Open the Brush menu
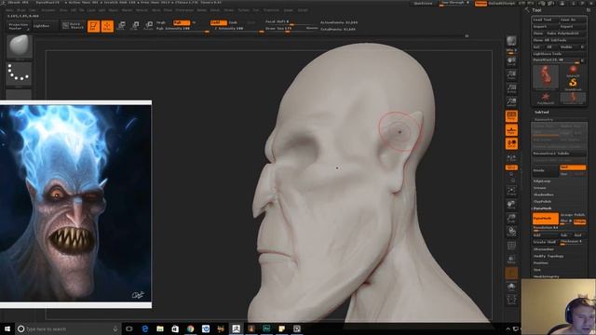The width and height of the screenshot is (596, 335). coord(21,10)
